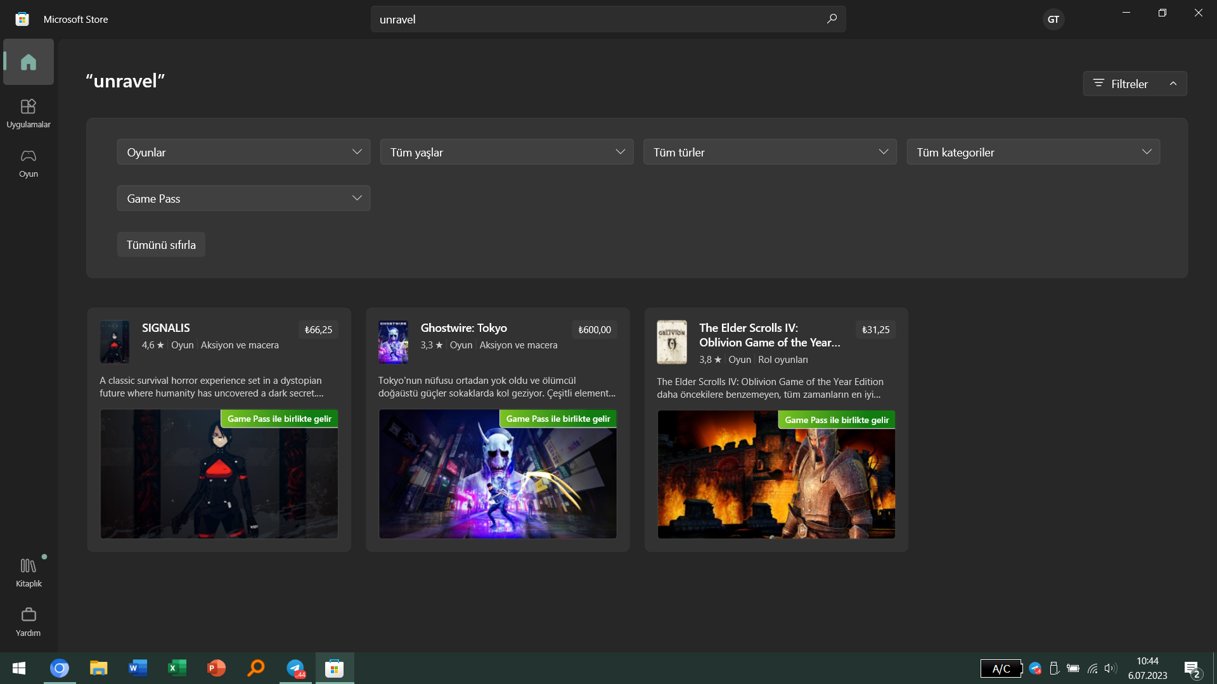The width and height of the screenshot is (1217, 684).
Task: Open the Tüm yaşlar age dropdown
Action: [506, 152]
